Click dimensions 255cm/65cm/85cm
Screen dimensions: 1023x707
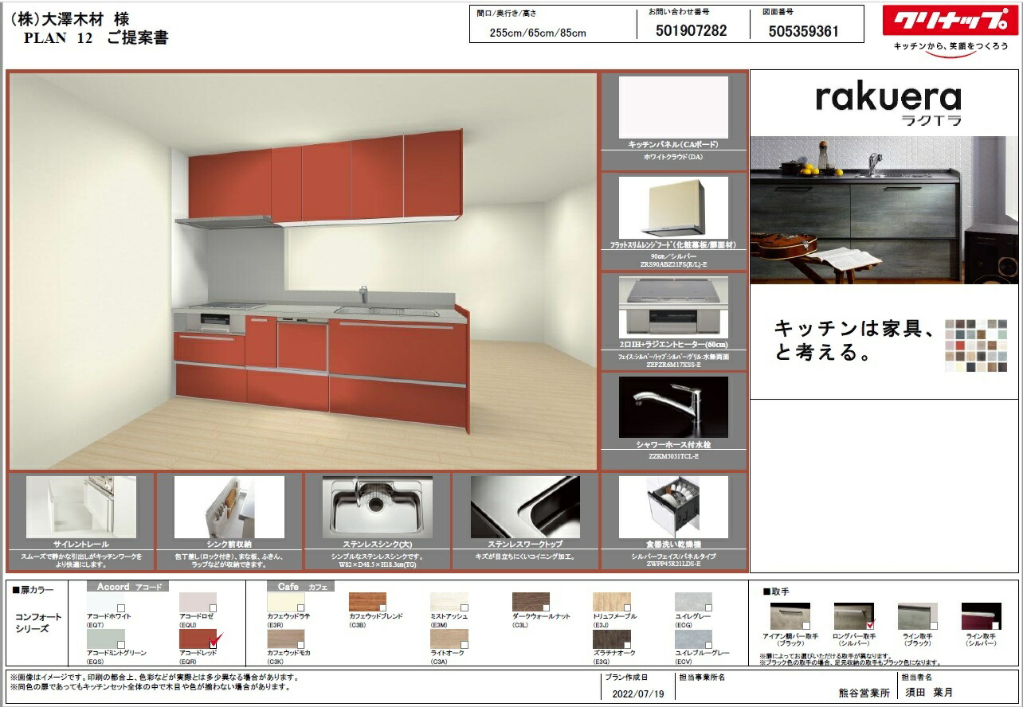pos(539,33)
